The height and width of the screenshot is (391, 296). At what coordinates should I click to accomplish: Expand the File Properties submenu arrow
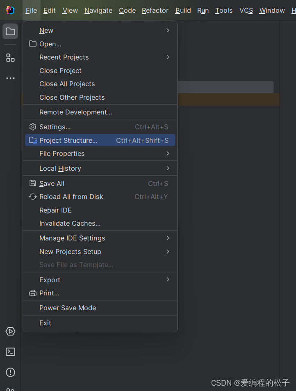point(168,153)
